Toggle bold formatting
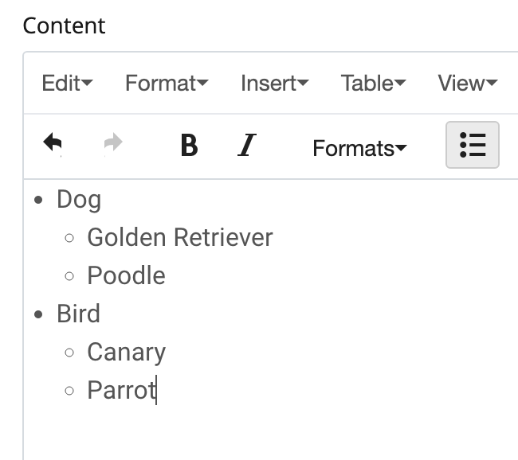The image size is (518, 460). (x=189, y=146)
